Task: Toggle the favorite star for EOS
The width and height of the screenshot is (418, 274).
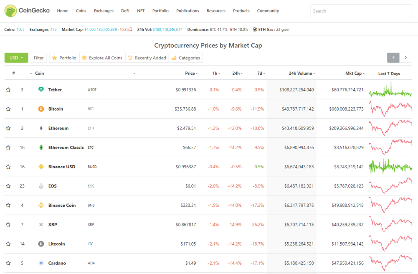Action: 8,186
